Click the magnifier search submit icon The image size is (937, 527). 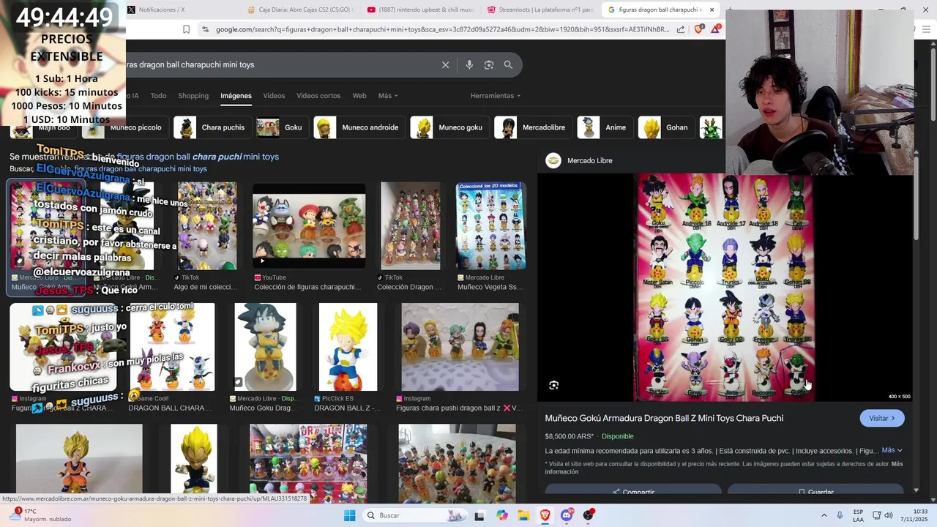click(508, 64)
